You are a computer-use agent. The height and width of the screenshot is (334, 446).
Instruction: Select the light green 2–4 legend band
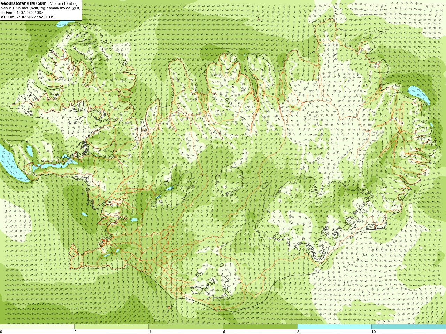(111, 327)
